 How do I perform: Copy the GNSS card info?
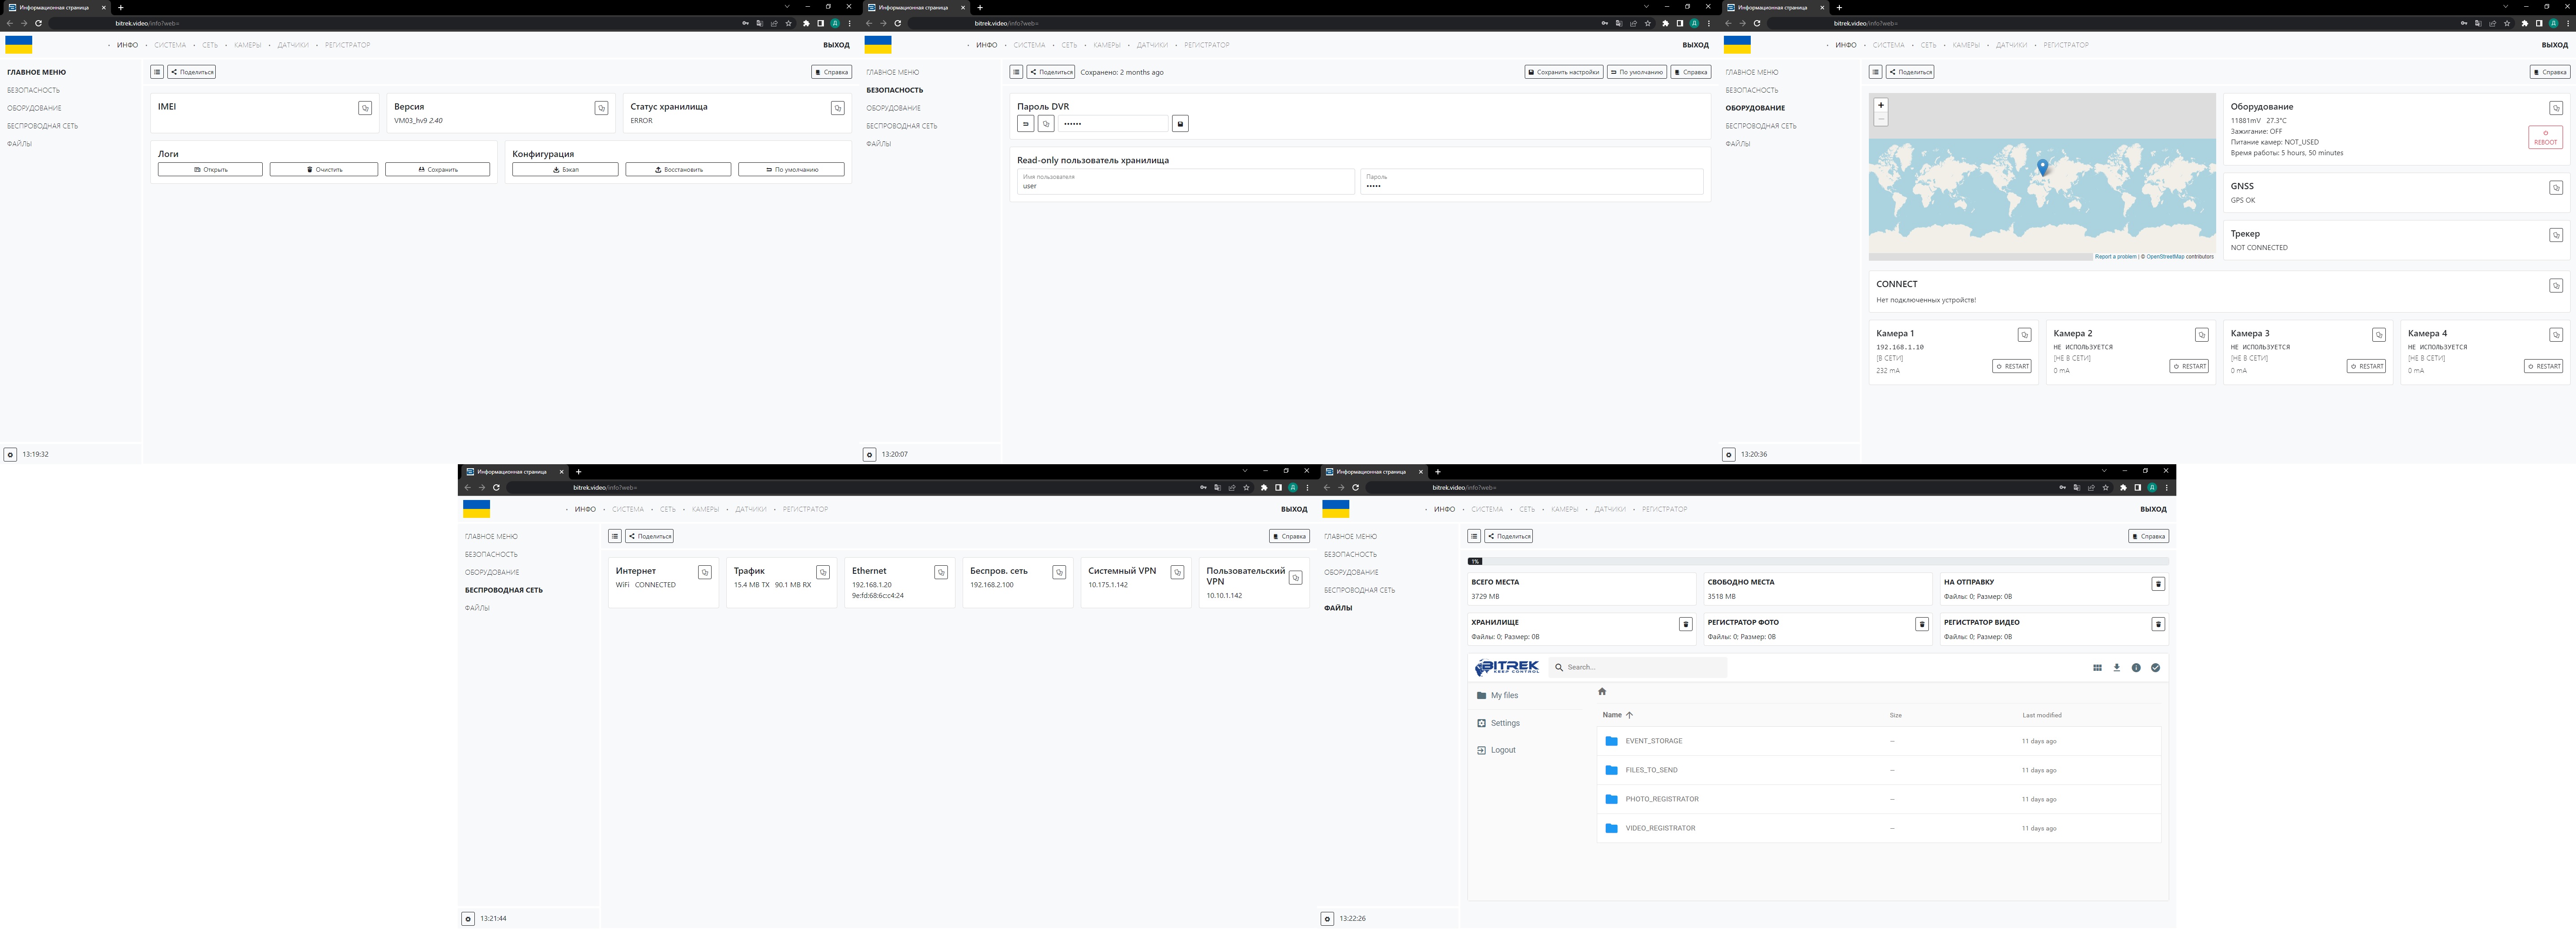click(2555, 188)
